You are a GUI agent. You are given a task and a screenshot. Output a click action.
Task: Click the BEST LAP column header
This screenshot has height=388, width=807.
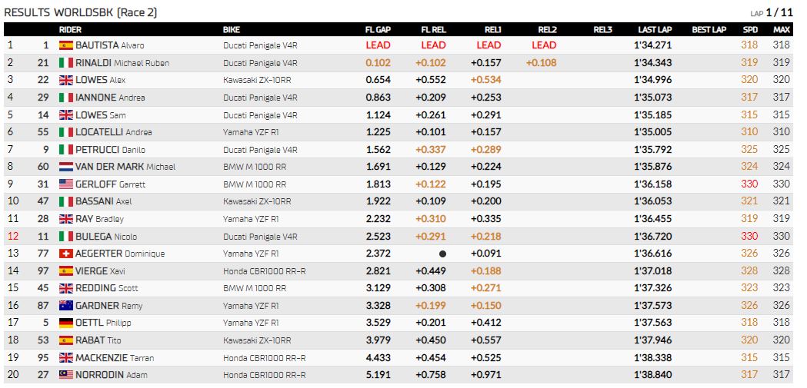pos(709,30)
